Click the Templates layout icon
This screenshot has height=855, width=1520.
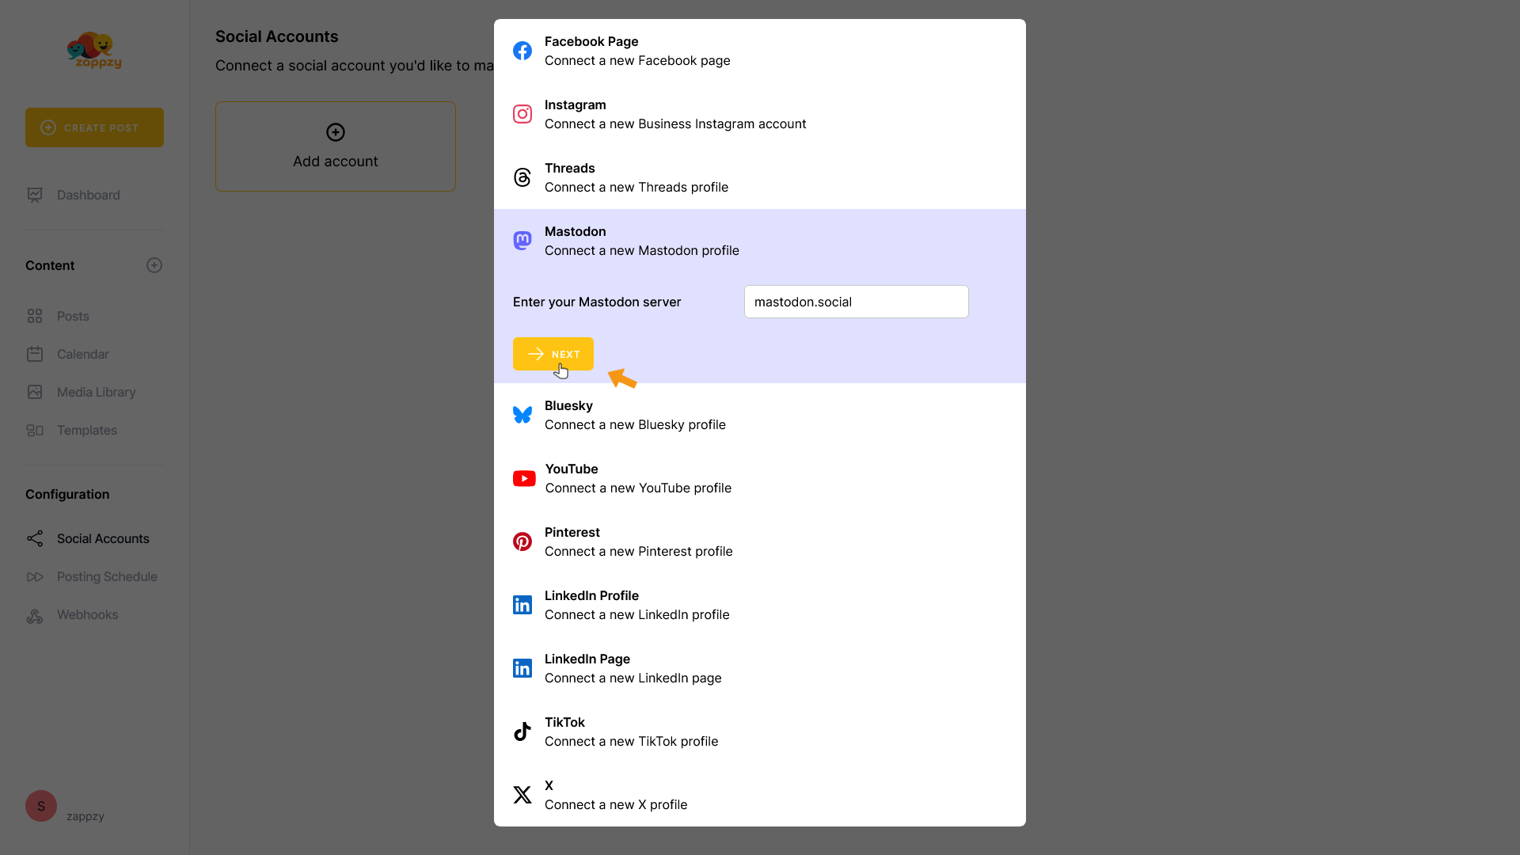tap(35, 430)
